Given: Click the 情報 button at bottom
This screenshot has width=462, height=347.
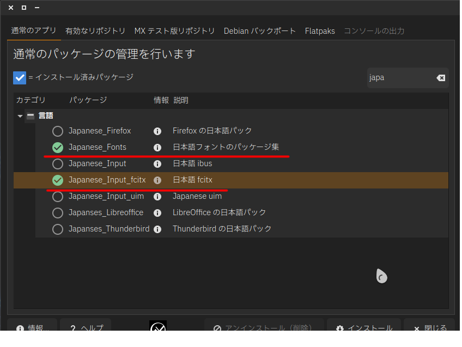Looking at the screenshot, I should click(32, 325).
